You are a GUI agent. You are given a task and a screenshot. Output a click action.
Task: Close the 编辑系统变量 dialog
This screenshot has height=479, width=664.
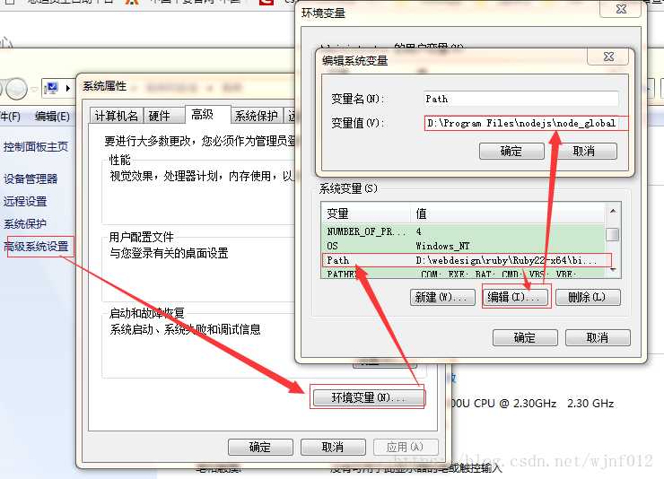608,57
